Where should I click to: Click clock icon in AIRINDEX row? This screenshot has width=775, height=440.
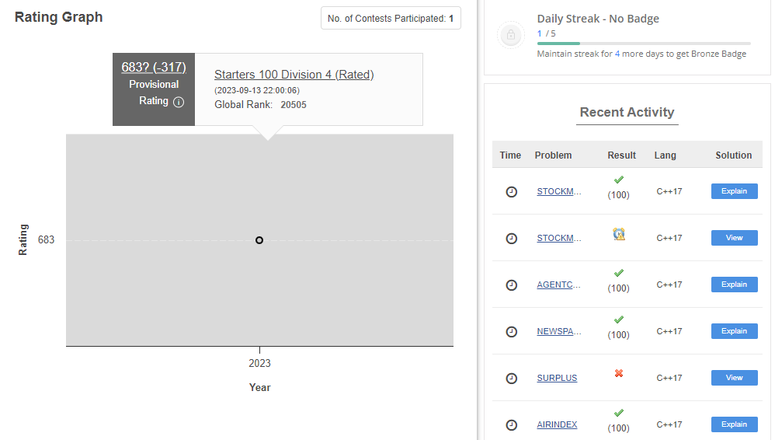[512, 424]
